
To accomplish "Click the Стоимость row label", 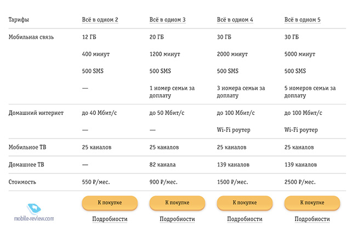I will coord(22,182).
